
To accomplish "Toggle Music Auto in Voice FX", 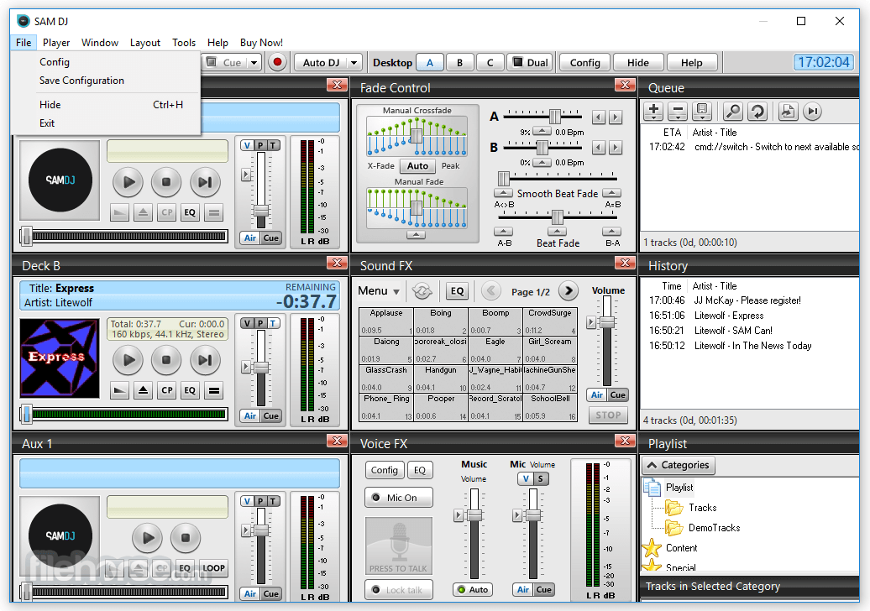I will click(474, 590).
